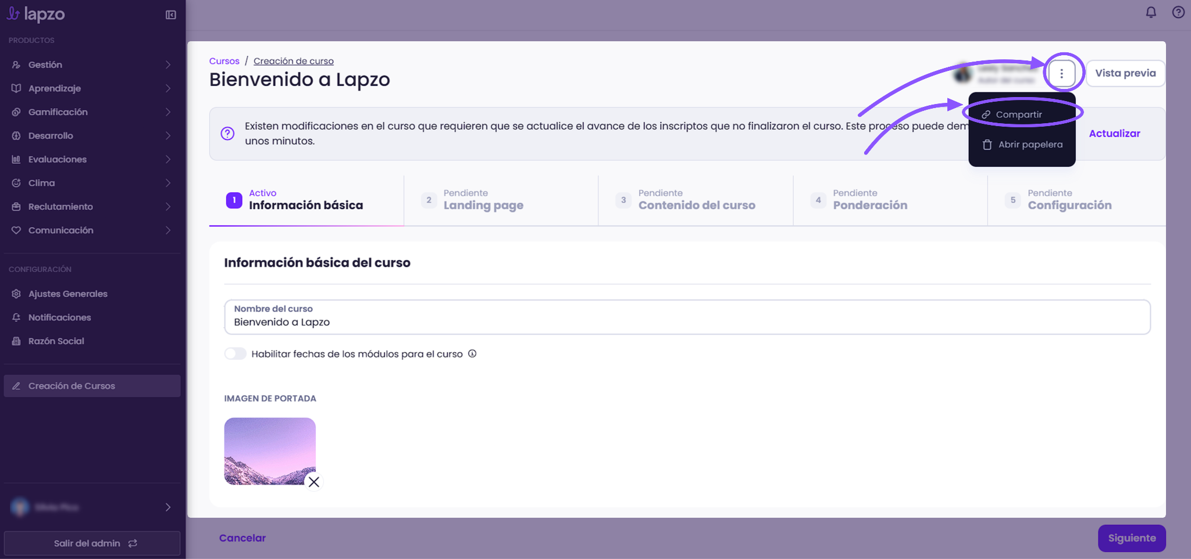Click the Reclutamiento briefcase icon

click(x=16, y=206)
